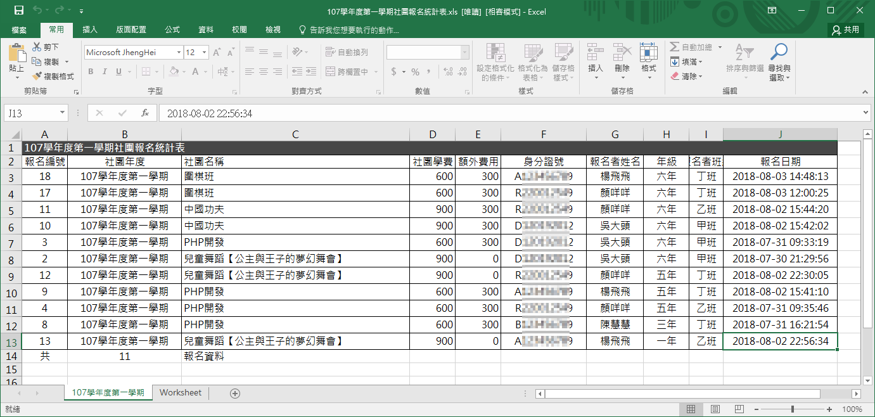Expand the font name dropdown
The height and width of the screenshot is (417, 875).
179,53
